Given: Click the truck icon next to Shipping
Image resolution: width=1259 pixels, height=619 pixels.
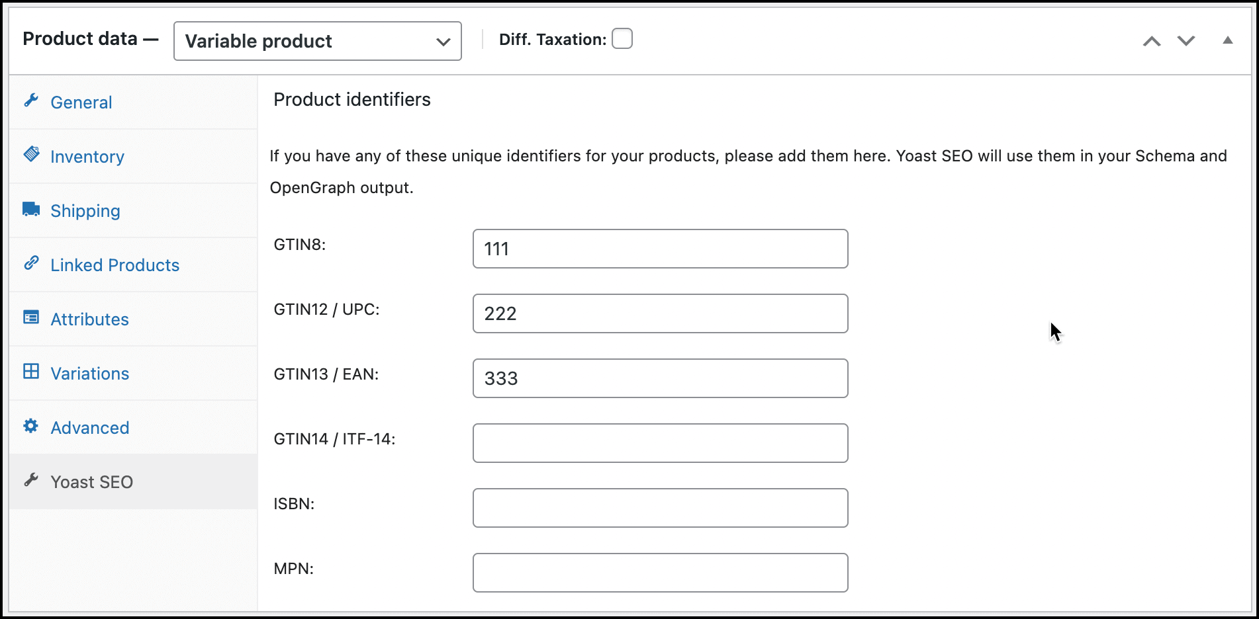Looking at the screenshot, I should click(31, 209).
